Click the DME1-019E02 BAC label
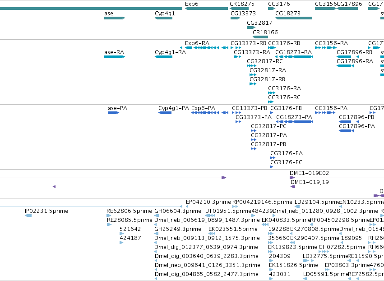This screenshot has width=384, height=281. point(309,173)
